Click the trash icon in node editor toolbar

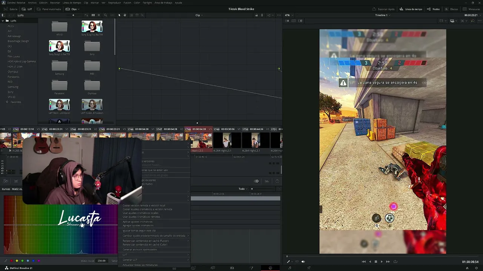(x=262, y=15)
